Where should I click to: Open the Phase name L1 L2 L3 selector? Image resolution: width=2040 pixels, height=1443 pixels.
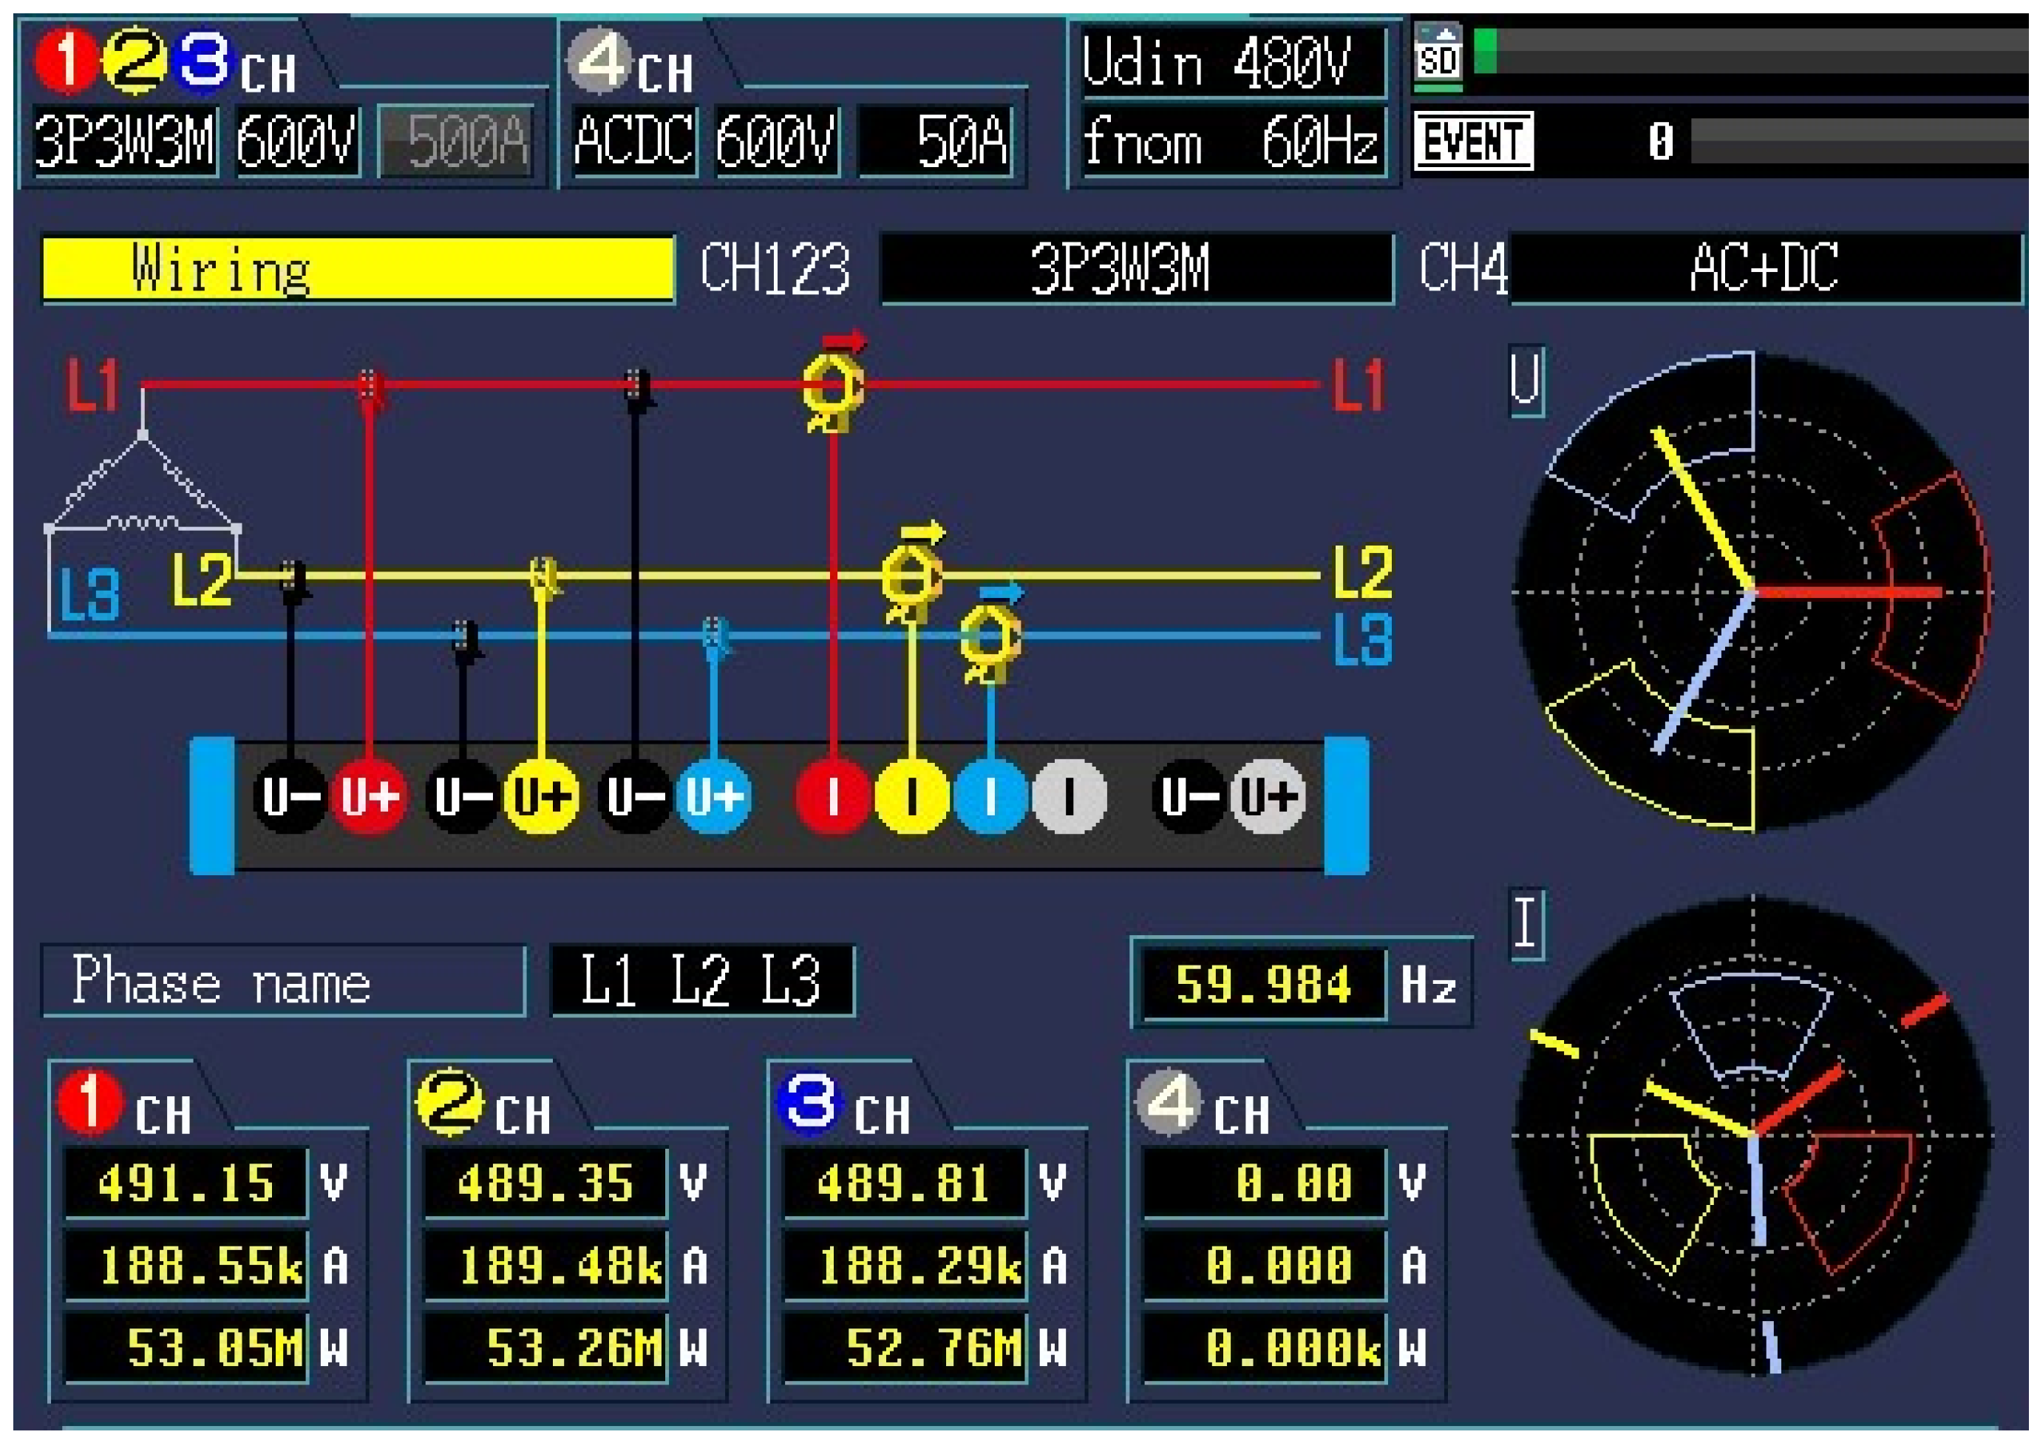click(x=702, y=981)
